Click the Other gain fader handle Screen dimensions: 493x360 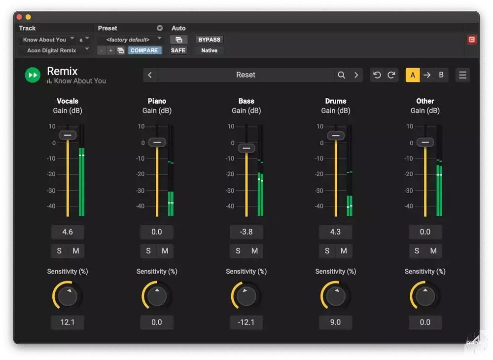pos(425,142)
